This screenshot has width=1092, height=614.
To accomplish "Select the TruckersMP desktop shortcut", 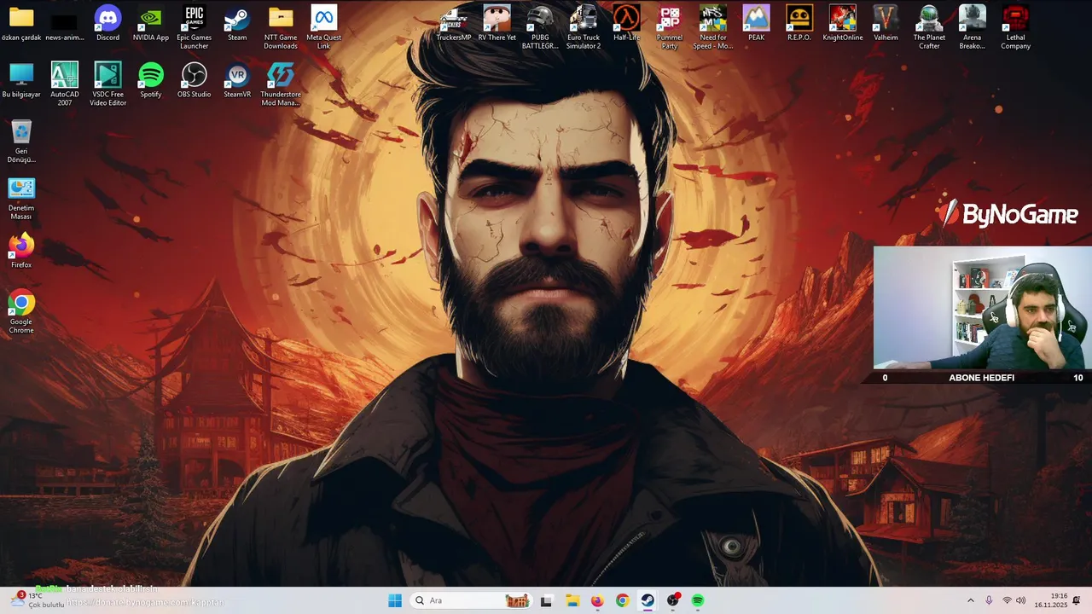I will 454,24.
